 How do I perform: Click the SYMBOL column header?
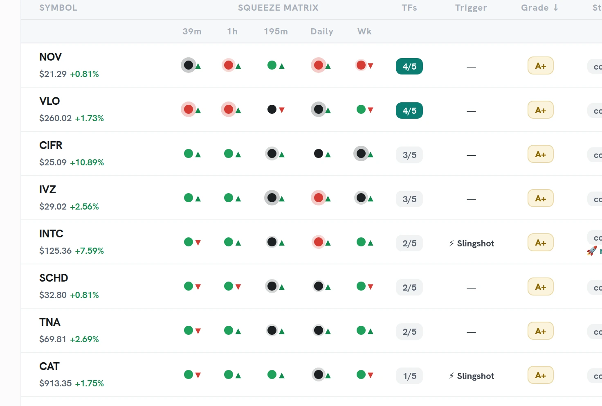[58, 8]
